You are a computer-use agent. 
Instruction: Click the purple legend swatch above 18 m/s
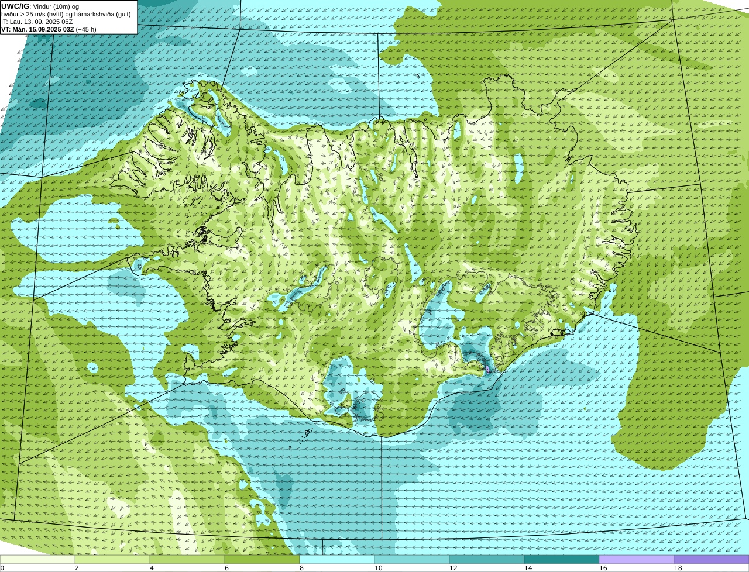pos(712,560)
